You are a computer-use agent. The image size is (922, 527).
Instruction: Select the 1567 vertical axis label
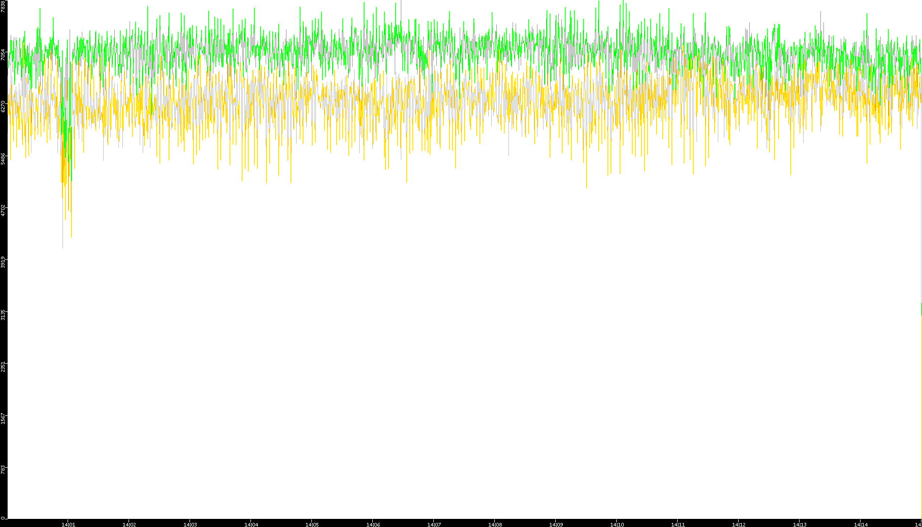[x=4, y=418]
